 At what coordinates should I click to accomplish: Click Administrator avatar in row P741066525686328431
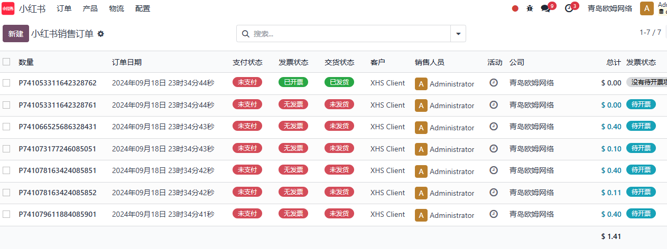click(x=421, y=128)
